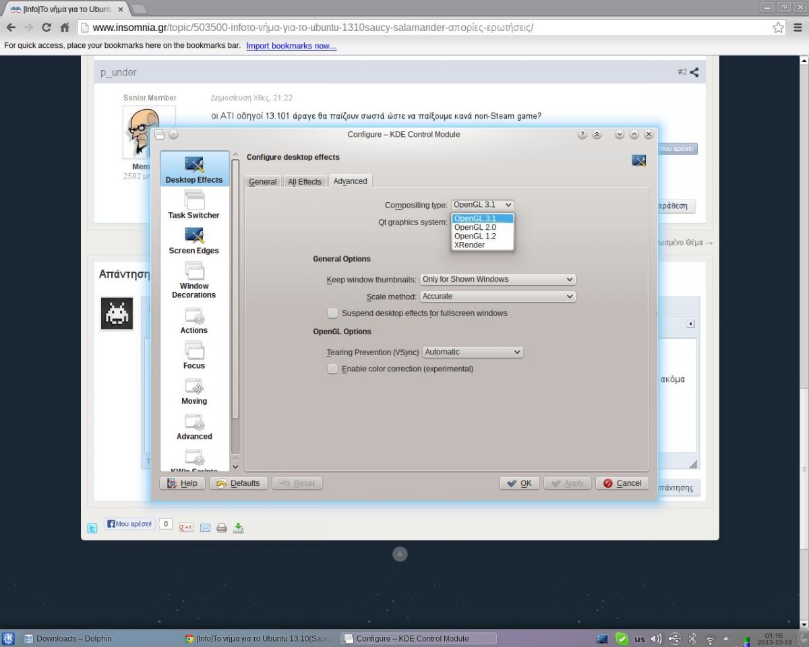Open the Compositing type dropdown

[x=483, y=205]
